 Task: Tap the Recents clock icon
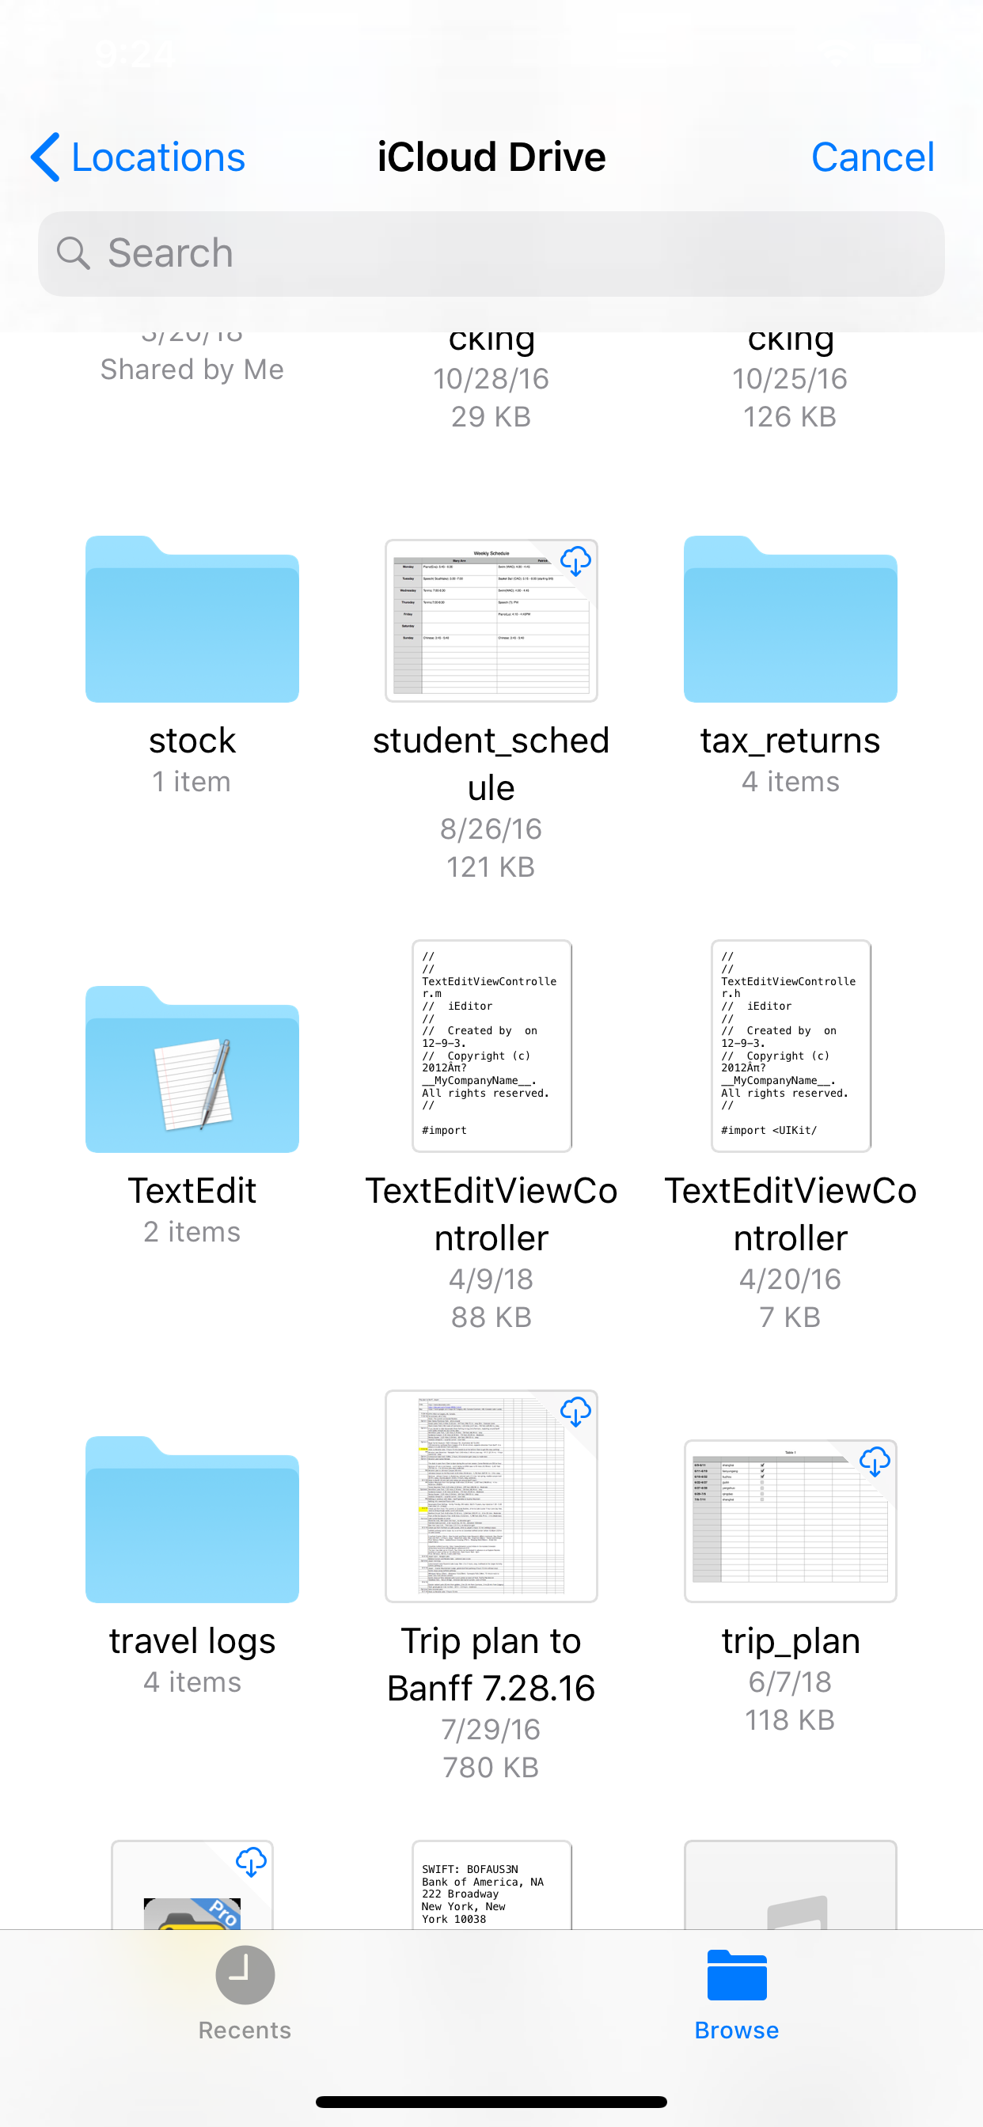245,1975
